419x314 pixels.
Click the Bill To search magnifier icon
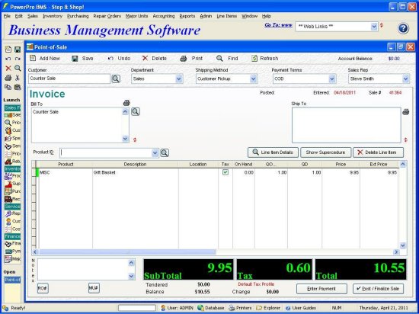click(x=136, y=111)
